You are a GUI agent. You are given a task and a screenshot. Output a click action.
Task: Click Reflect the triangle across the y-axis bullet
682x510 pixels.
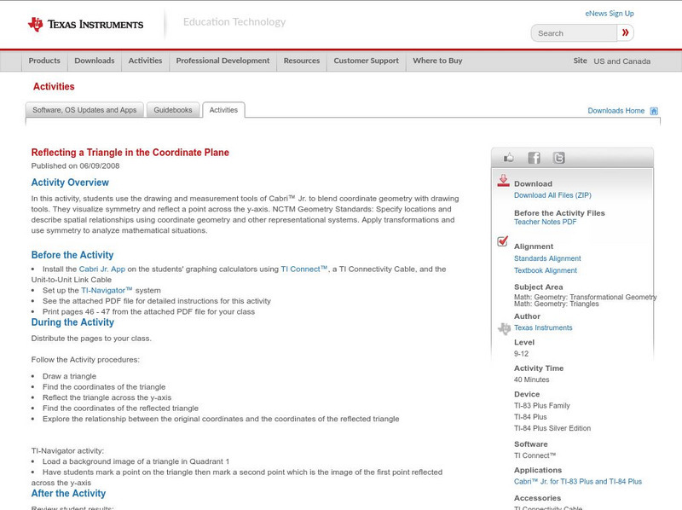tap(107, 397)
